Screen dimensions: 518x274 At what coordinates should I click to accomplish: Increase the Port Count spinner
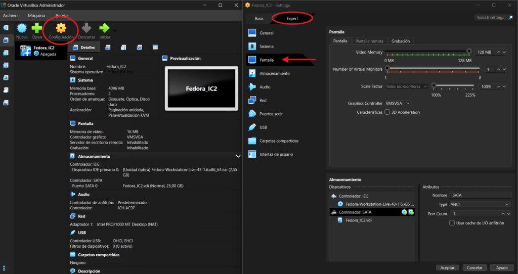[503, 214]
